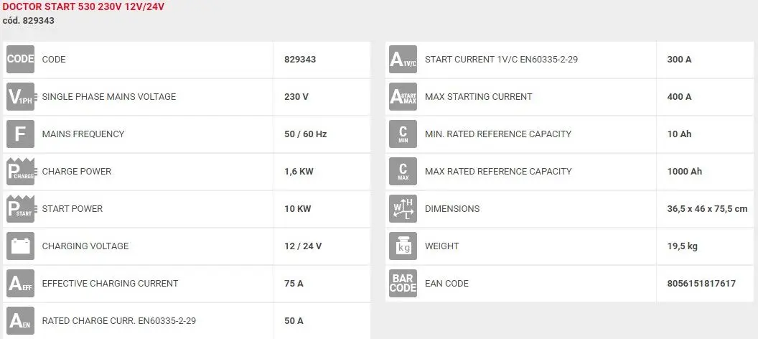Select the value 50 A
This screenshot has height=339, width=758.
[294, 320]
